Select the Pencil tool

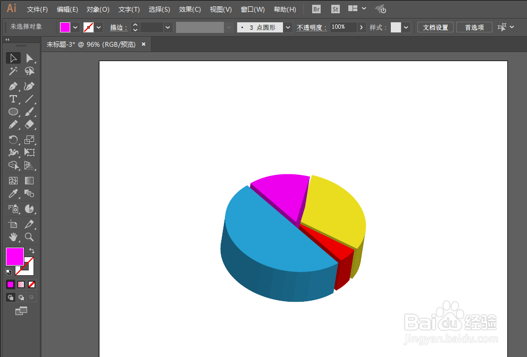point(13,125)
